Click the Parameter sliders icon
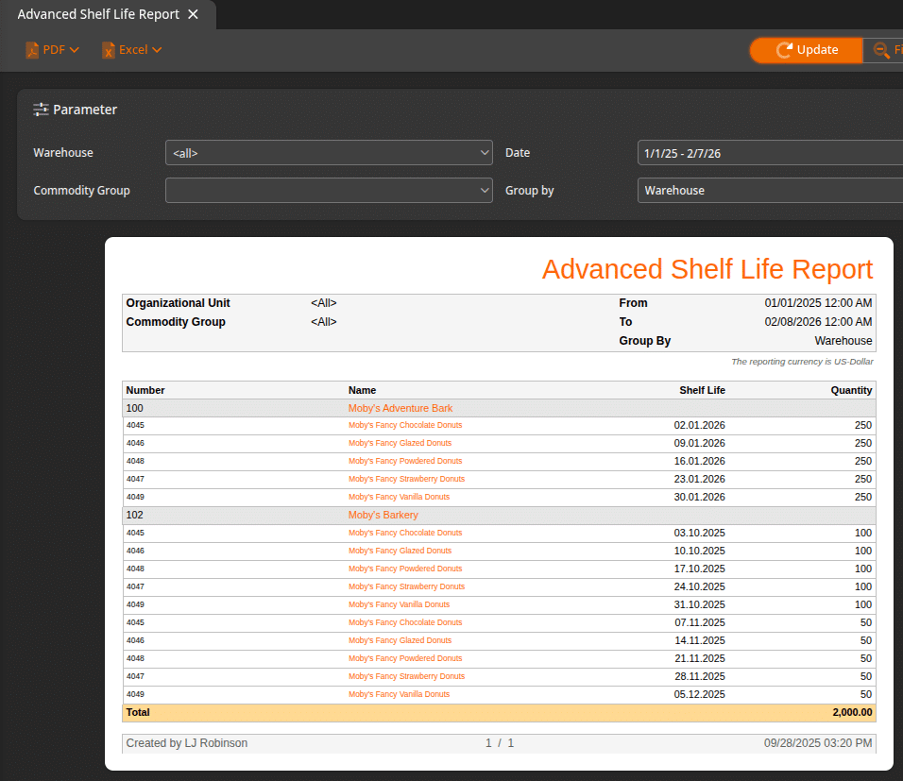This screenshot has width=903, height=781. [x=41, y=110]
